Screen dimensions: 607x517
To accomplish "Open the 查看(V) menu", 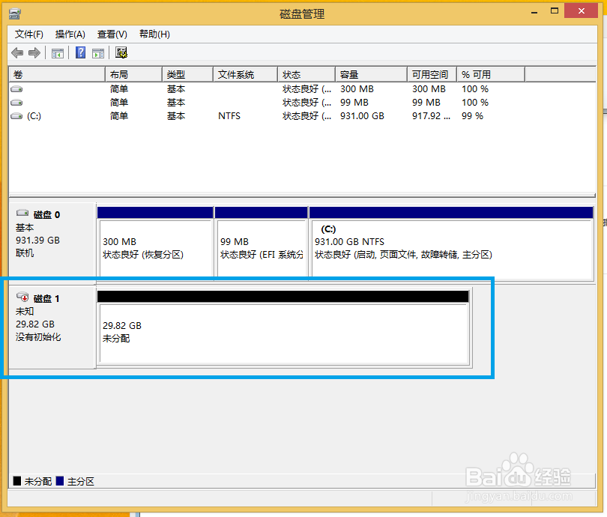I will (x=112, y=34).
